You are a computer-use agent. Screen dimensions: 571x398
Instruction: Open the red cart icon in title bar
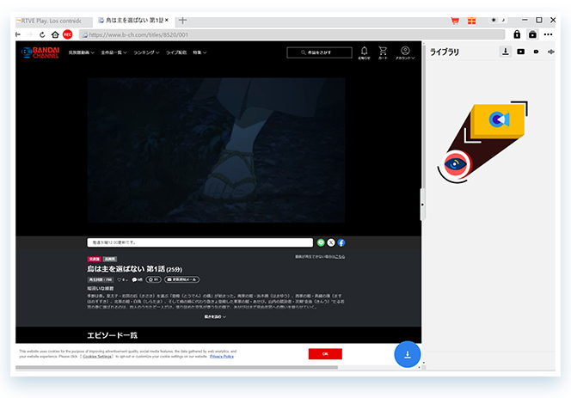pyautogui.click(x=455, y=20)
